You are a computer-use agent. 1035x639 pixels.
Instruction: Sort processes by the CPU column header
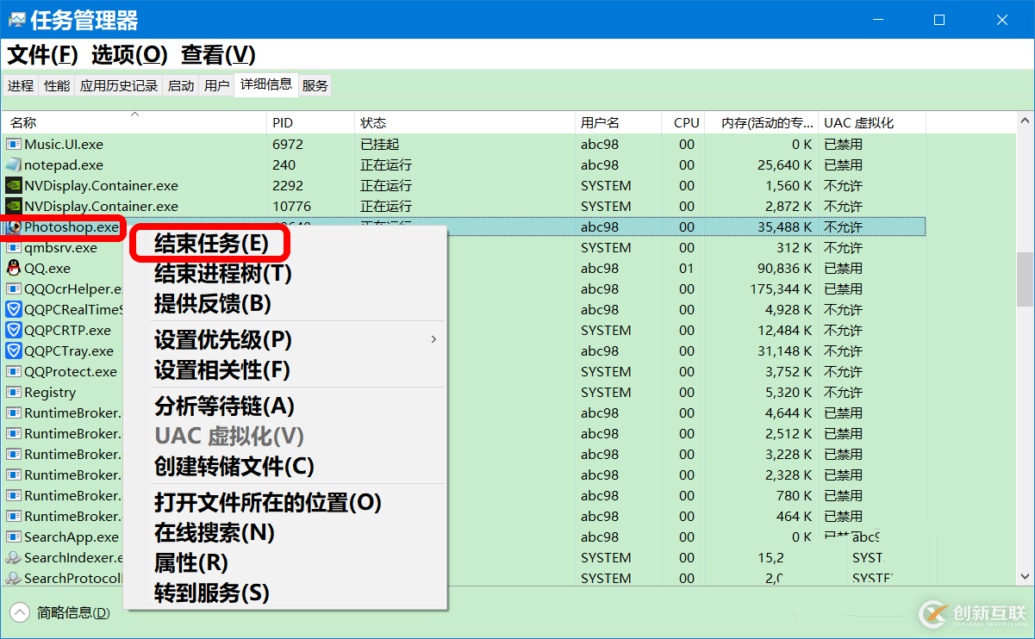point(685,122)
